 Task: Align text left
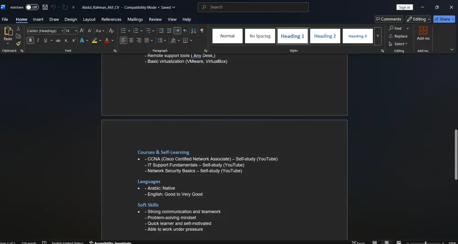(124, 40)
